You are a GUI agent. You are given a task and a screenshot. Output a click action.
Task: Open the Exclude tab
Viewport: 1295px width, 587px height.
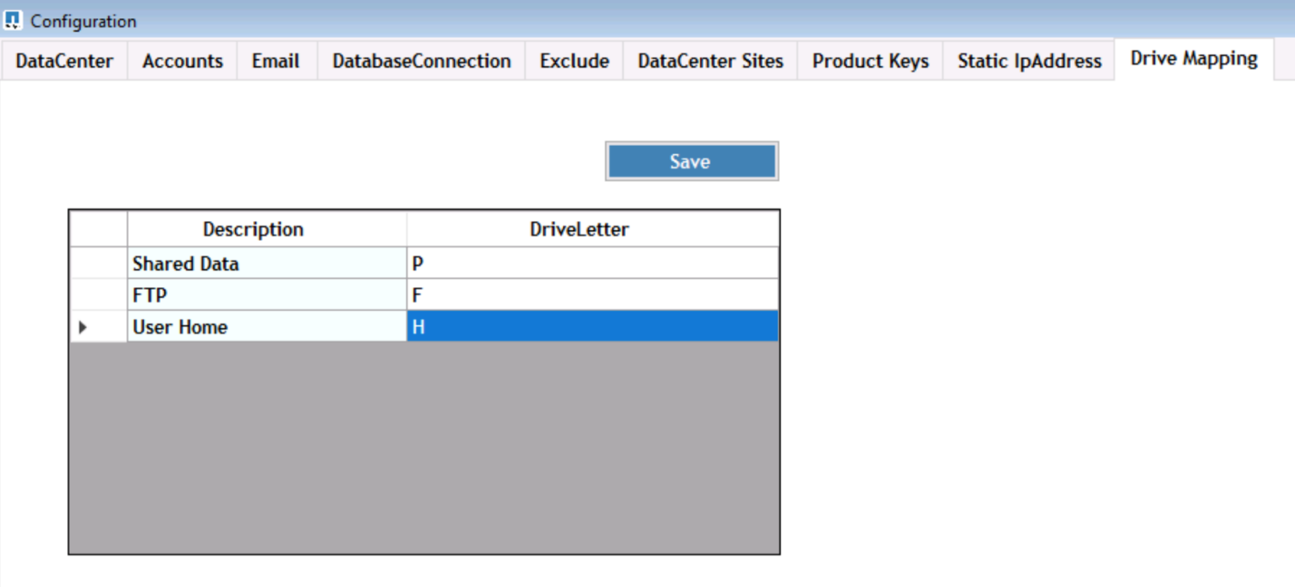(x=574, y=62)
